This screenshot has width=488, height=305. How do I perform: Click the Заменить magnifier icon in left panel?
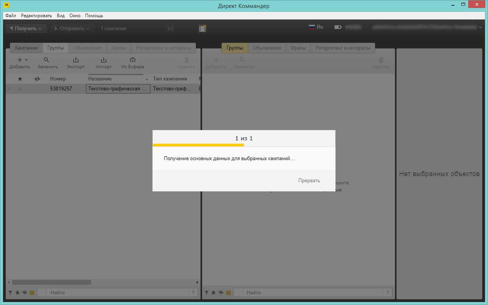47,60
